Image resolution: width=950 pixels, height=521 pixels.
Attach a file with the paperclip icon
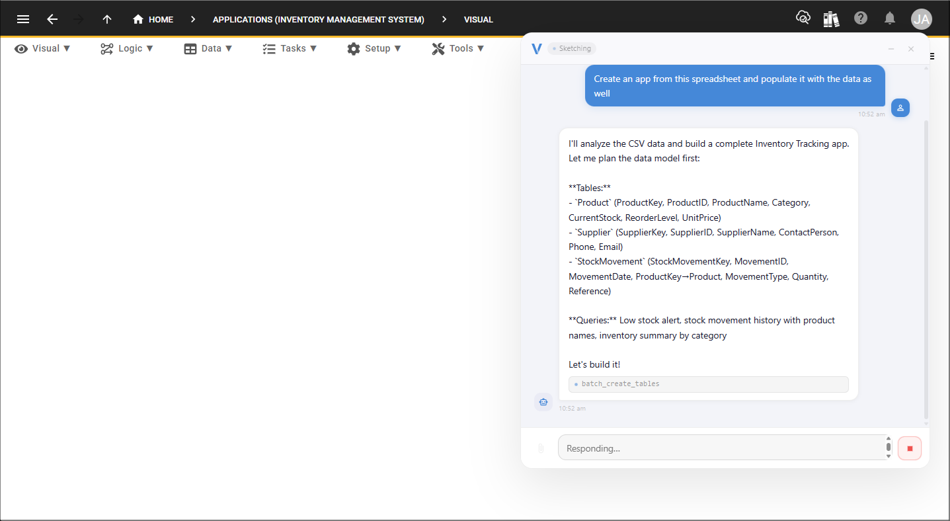[541, 448]
